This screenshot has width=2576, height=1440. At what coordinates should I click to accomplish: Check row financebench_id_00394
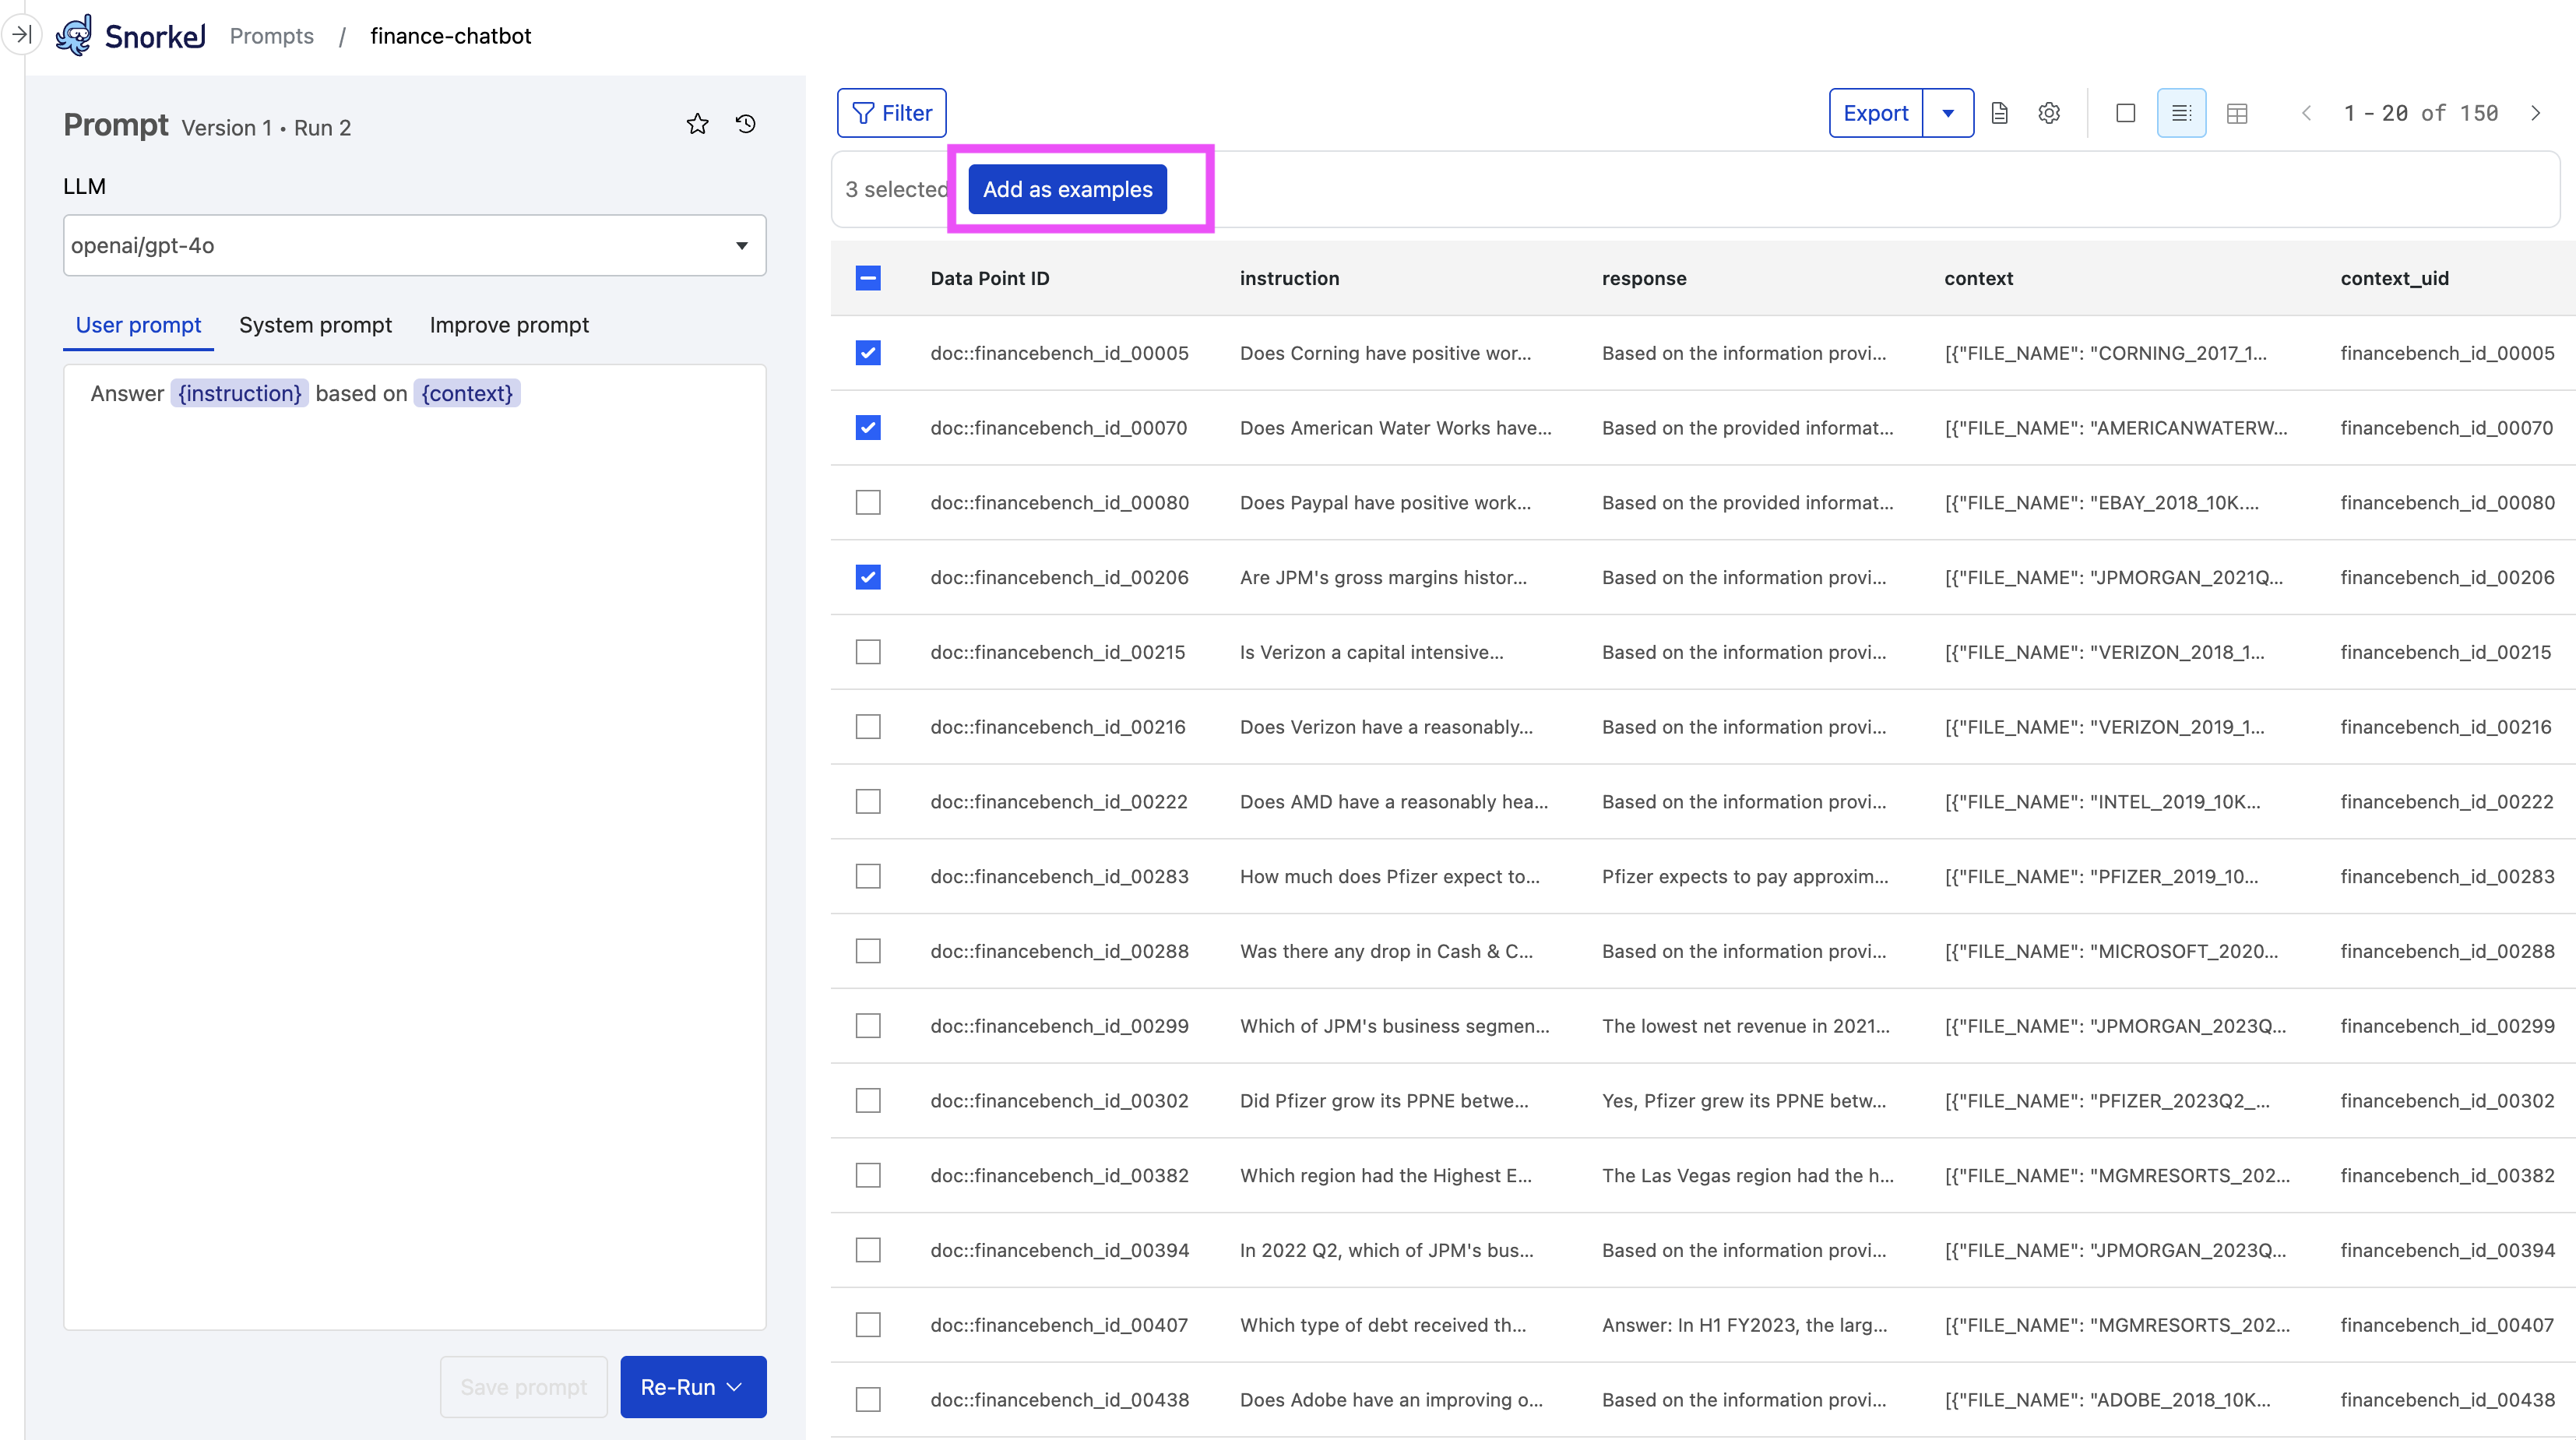coord(867,1250)
